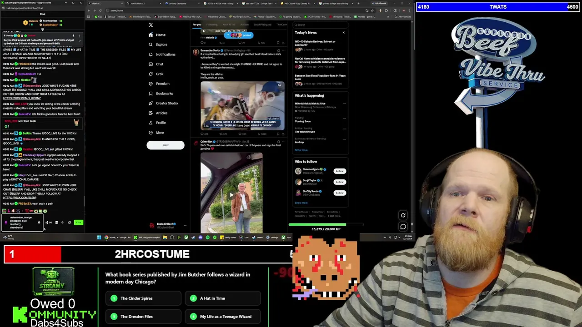Open chat settings gear in Kick chat
582x327 pixels.
(63, 223)
